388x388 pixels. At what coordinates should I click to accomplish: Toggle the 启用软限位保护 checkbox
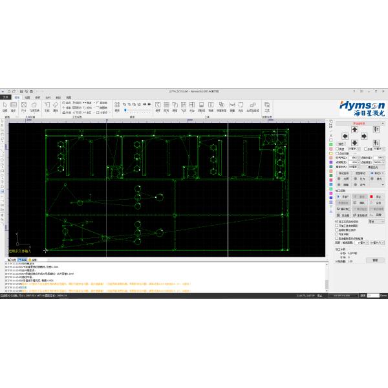(337, 230)
